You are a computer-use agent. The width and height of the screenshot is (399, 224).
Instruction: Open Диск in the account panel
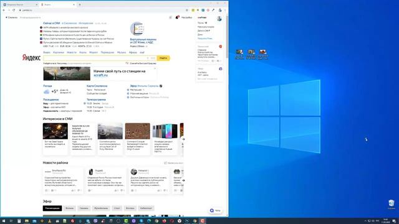click(x=200, y=35)
